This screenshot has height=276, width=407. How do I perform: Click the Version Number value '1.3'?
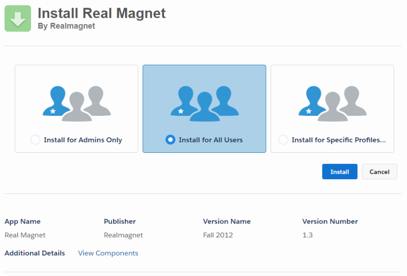308,235
